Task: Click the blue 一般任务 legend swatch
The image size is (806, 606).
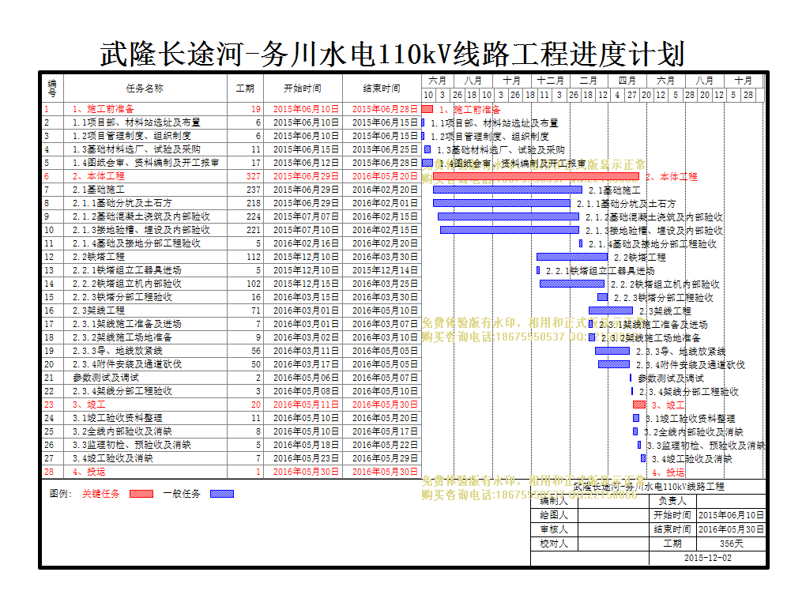Action: tap(222, 494)
